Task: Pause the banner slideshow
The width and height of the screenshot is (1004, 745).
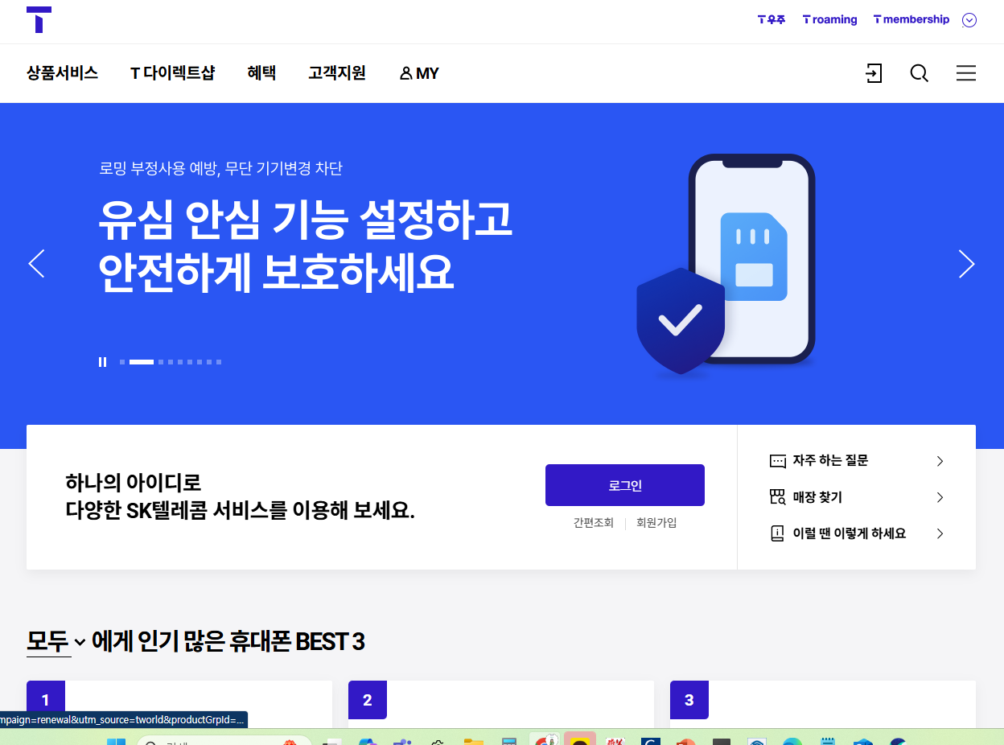Action: [x=102, y=362]
